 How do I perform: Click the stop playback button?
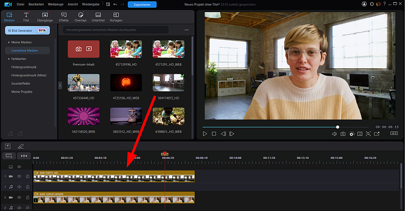click(x=214, y=134)
